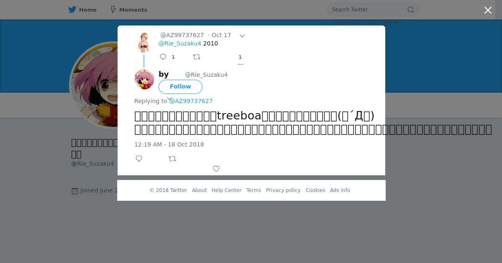
Task: Open the Log in dropdown
Action: 392,22
